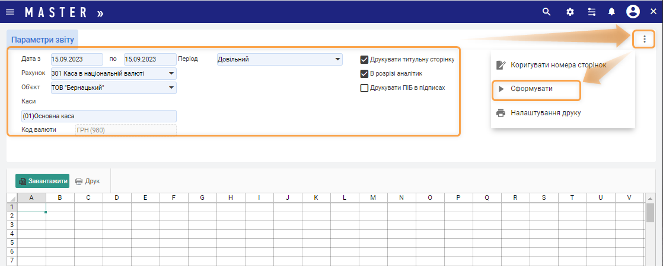Open settings via the gear icon

pos(570,12)
